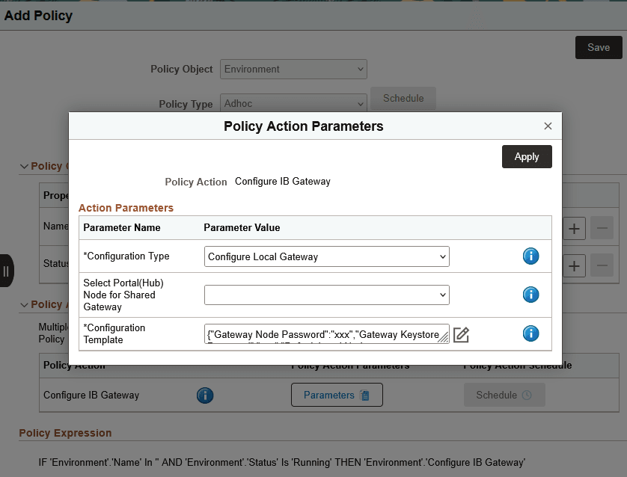This screenshot has height=477, width=627.
Task: Collapse the Policy Criteria section chevron
Action: (x=23, y=166)
